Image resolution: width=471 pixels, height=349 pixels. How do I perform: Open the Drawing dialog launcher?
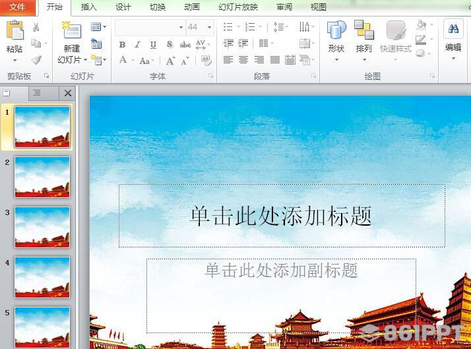click(433, 76)
